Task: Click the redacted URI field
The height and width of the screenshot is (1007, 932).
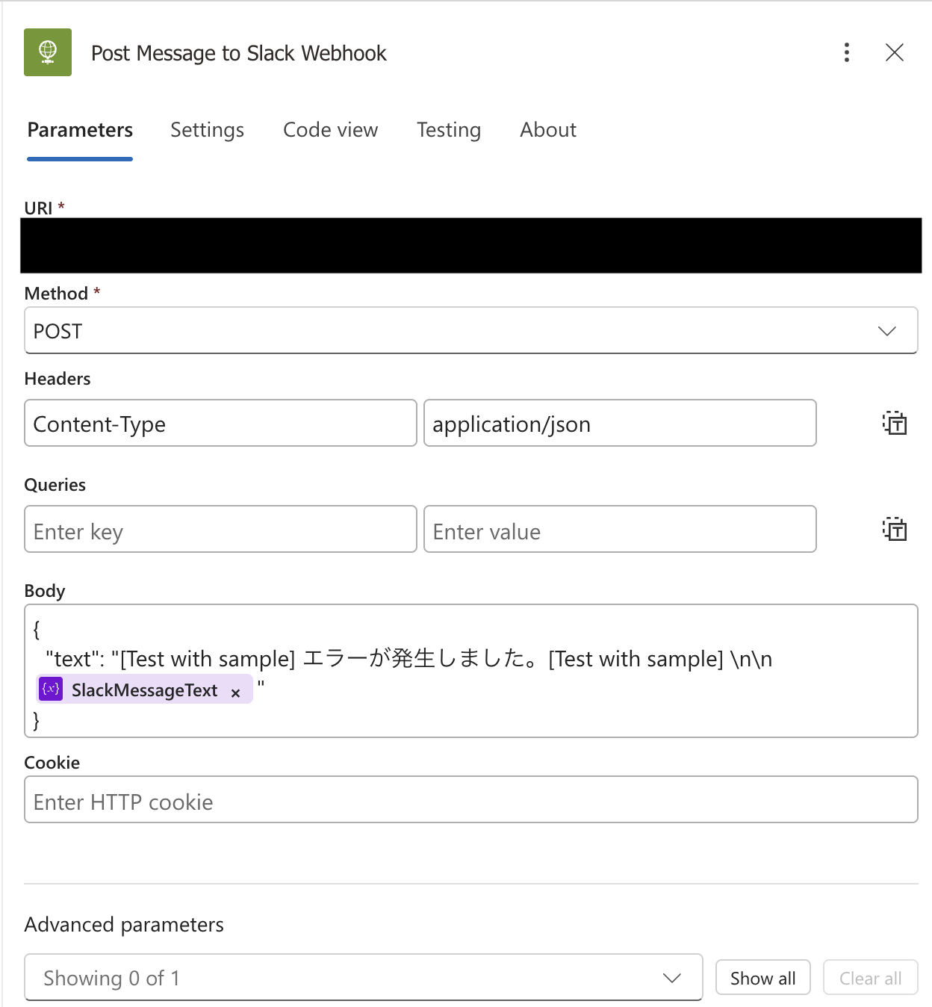Action: 470,245
